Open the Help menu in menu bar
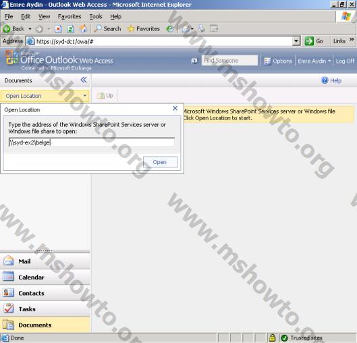This screenshot has width=357, height=343. pyautogui.click(x=115, y=16)
